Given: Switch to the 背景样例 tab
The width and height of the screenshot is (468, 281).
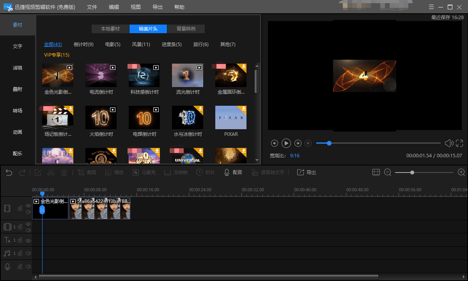Looking at the screenshot, I should tap(186, 29).
